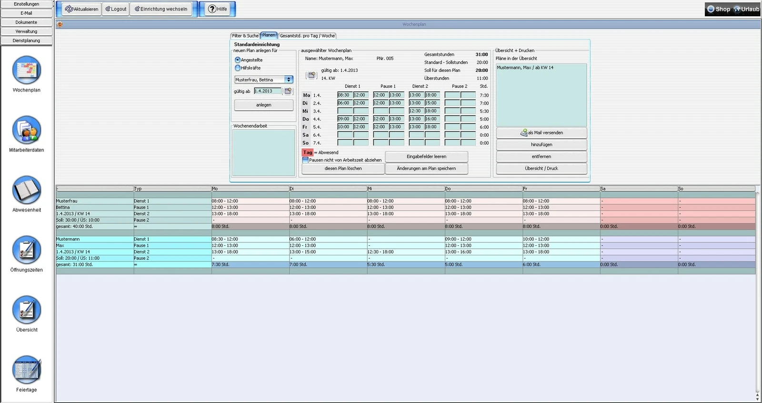
Task: Click the Typ column header
Action: point(172,189)
